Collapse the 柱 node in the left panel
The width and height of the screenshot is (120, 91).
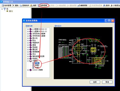[2, 9]
